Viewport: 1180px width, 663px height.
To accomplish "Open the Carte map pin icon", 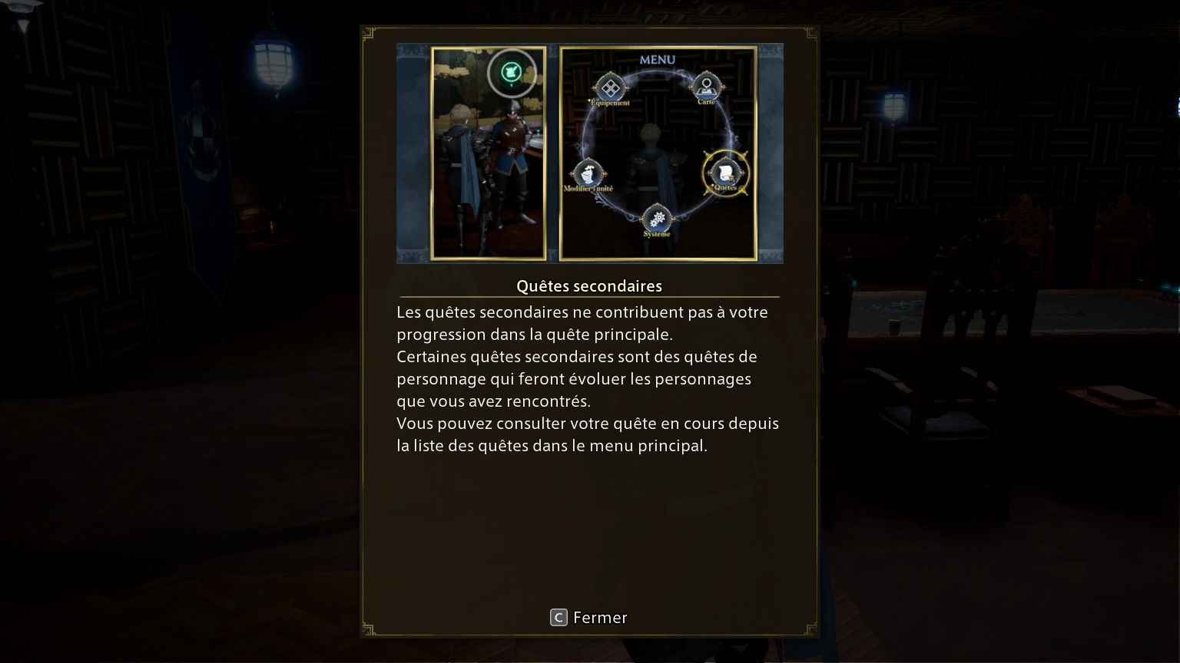I will pos(706,84).
